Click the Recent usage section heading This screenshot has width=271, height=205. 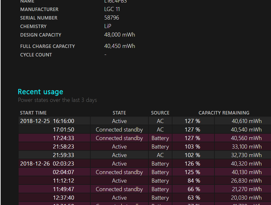pos(40,92)
